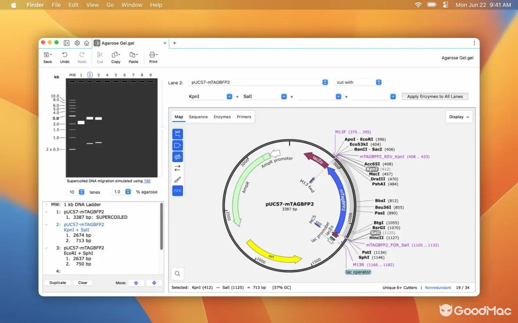Open the Primers tab

point(244,117)
